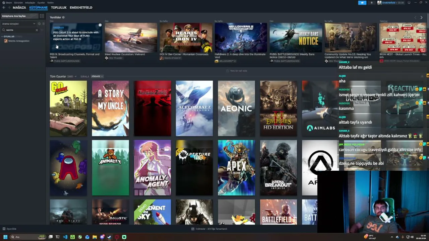Click the blue announcements megaphone button
429x241 pixels.
pyautogui.click(x=362, y=3)
